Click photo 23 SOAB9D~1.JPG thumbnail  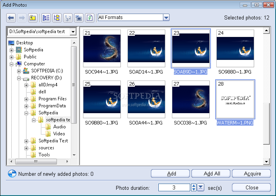pyautogui.click(x=191, y=48)
